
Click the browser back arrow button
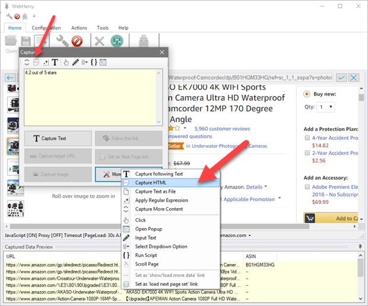point(10,78)
